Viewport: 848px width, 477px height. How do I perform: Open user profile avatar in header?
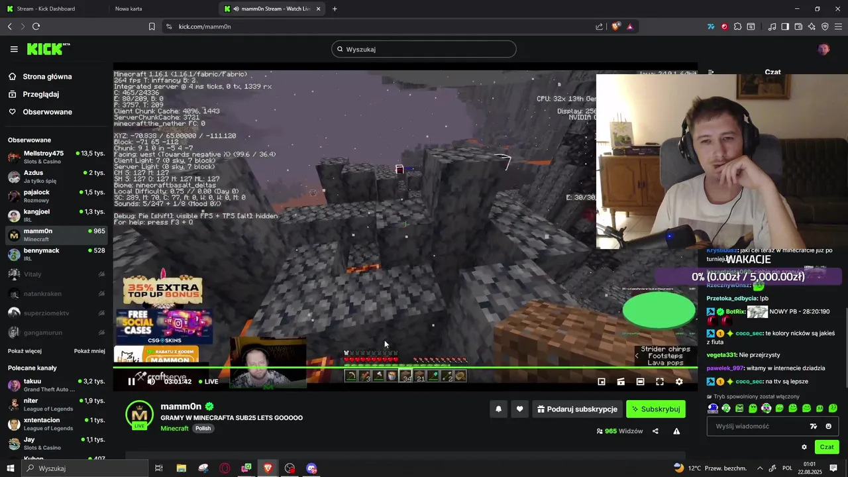coord(823,49)
